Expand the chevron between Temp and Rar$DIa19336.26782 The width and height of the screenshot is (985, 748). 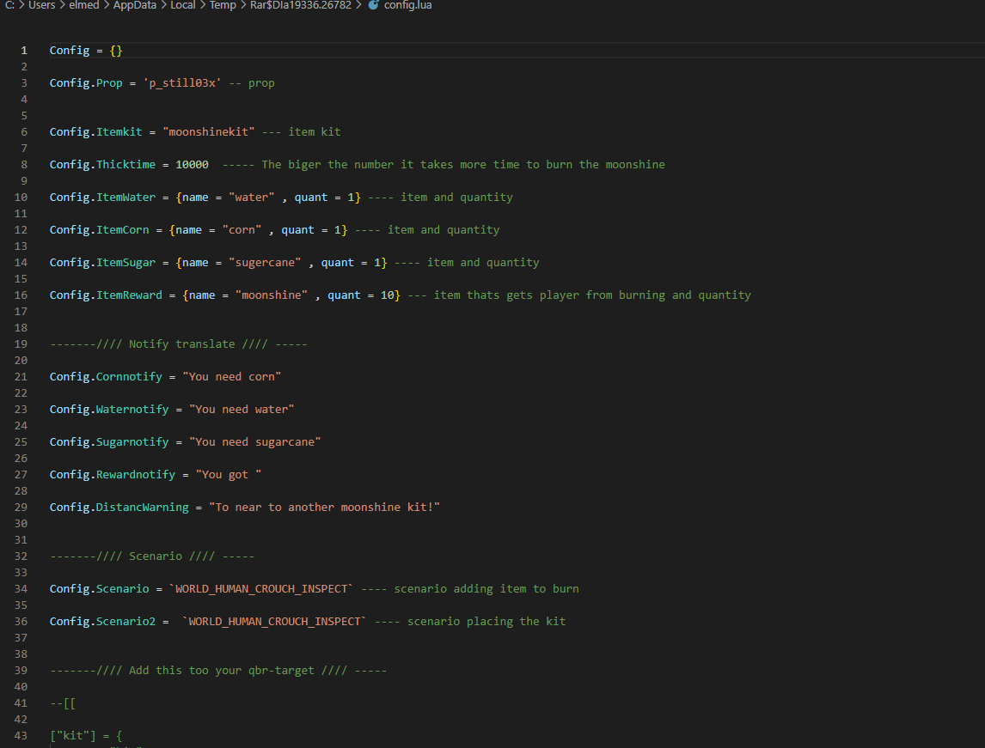point(243,5)
